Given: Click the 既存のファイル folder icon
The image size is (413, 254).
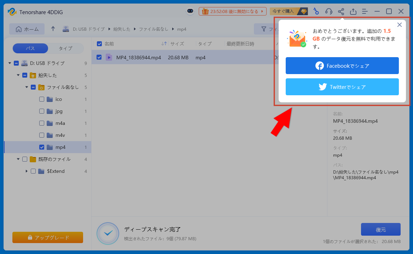Looking at the screenshot, I should tap(33, 159).
